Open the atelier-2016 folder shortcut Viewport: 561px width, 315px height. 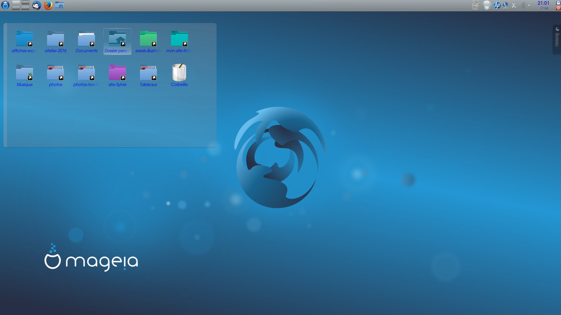click(56, 42)
